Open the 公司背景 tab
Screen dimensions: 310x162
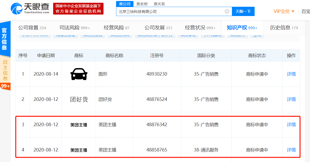tap(32, 28)
